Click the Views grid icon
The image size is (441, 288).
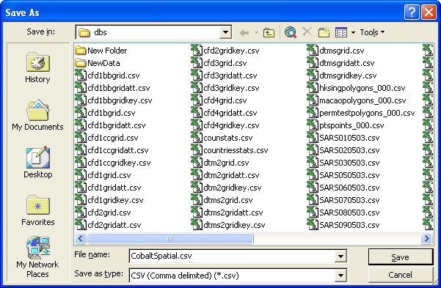click(341, 32)
